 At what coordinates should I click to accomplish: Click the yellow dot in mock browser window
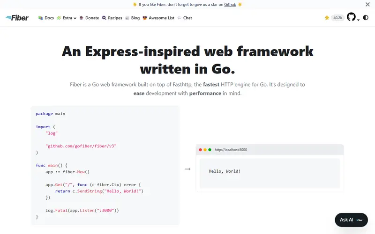(205, 150)
